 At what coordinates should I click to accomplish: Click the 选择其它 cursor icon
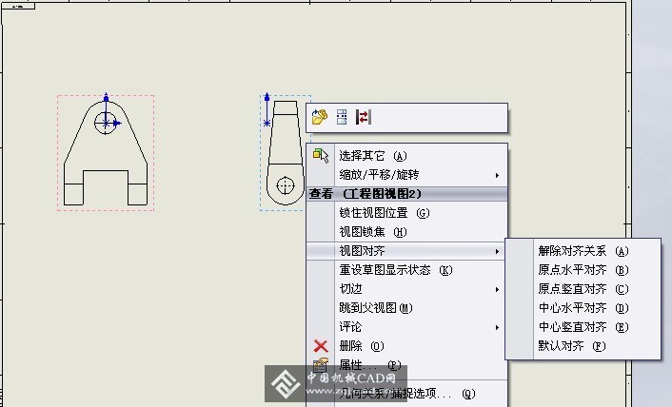coord(321,156)
